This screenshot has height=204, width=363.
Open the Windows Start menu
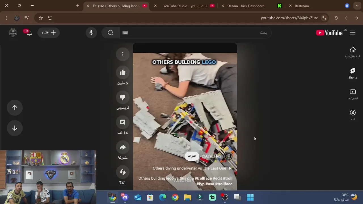point(250,197)
